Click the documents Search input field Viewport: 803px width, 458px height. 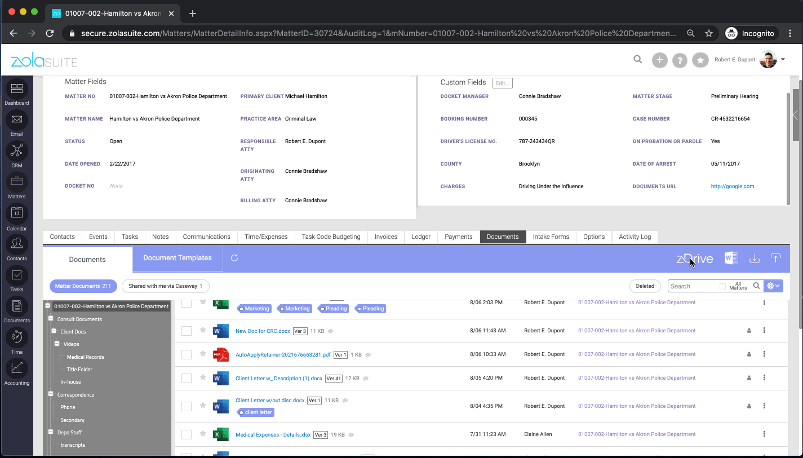pyautogui.click(x=693, y=286)
